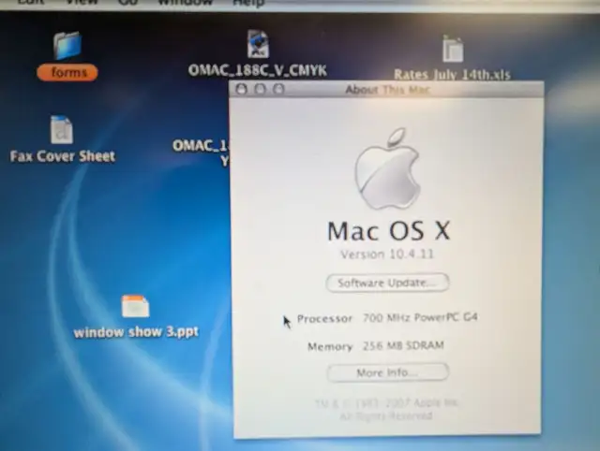This screenshot has height=451, width=600.
Task: Click the partially hidden OMAC file label
Action: pos(201,153)
